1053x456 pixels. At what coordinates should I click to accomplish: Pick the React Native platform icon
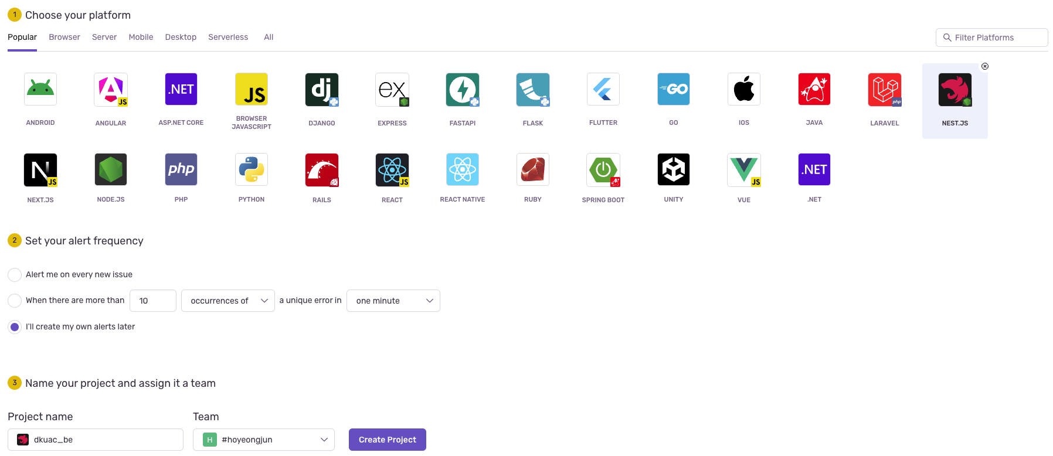tap(463, 169)
